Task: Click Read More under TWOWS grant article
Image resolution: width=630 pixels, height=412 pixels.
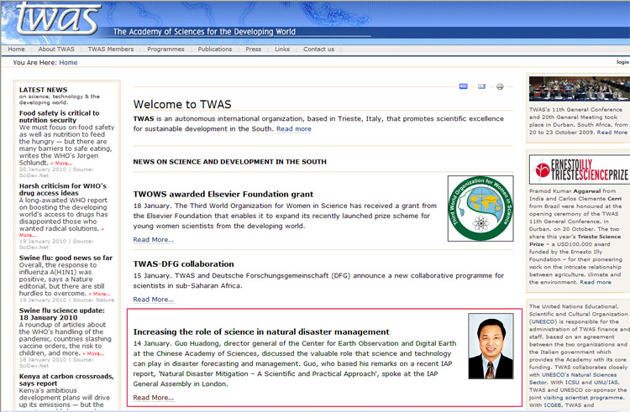Action: point(154,239)
